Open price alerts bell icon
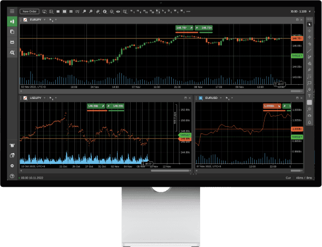The image size is (322, 247). [x=309, y=122]
